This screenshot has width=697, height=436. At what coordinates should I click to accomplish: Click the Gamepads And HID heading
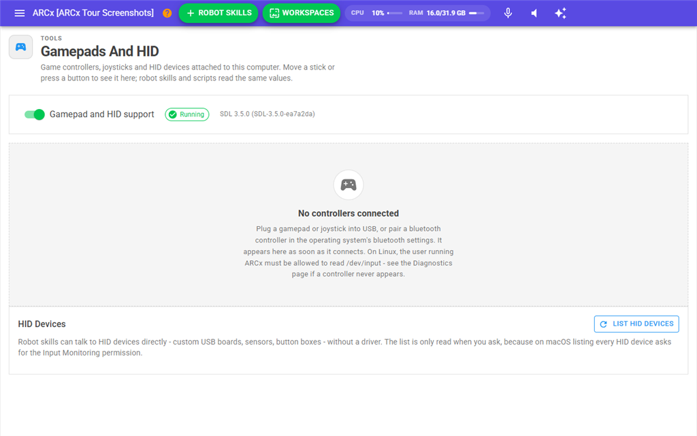coord(99,51)
